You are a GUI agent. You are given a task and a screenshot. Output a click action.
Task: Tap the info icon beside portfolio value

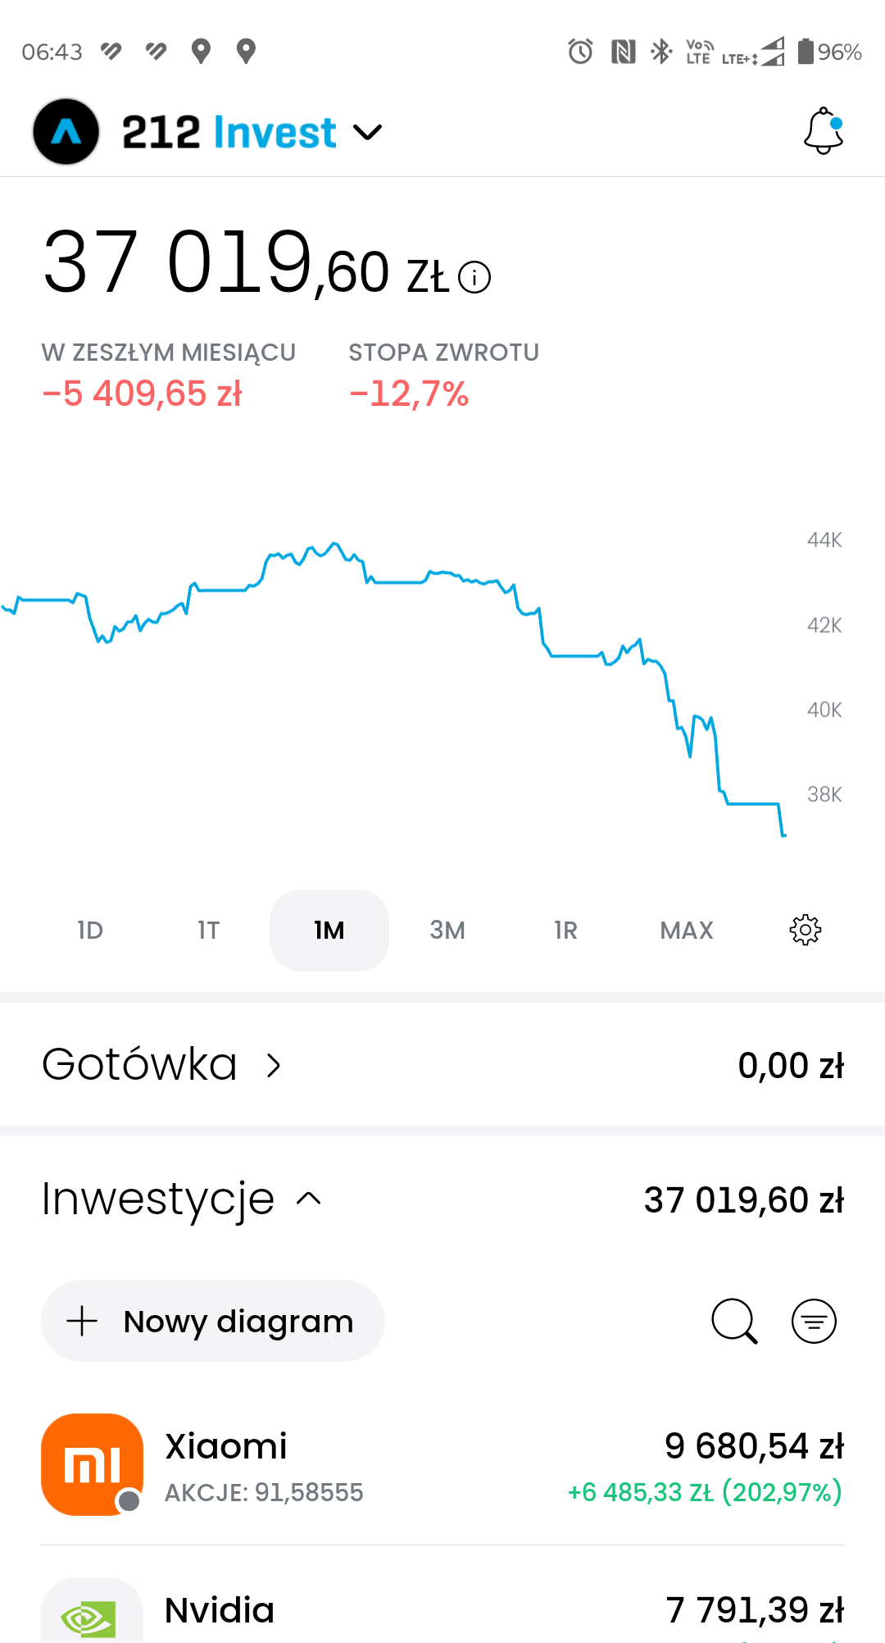(x=474, y=277)
